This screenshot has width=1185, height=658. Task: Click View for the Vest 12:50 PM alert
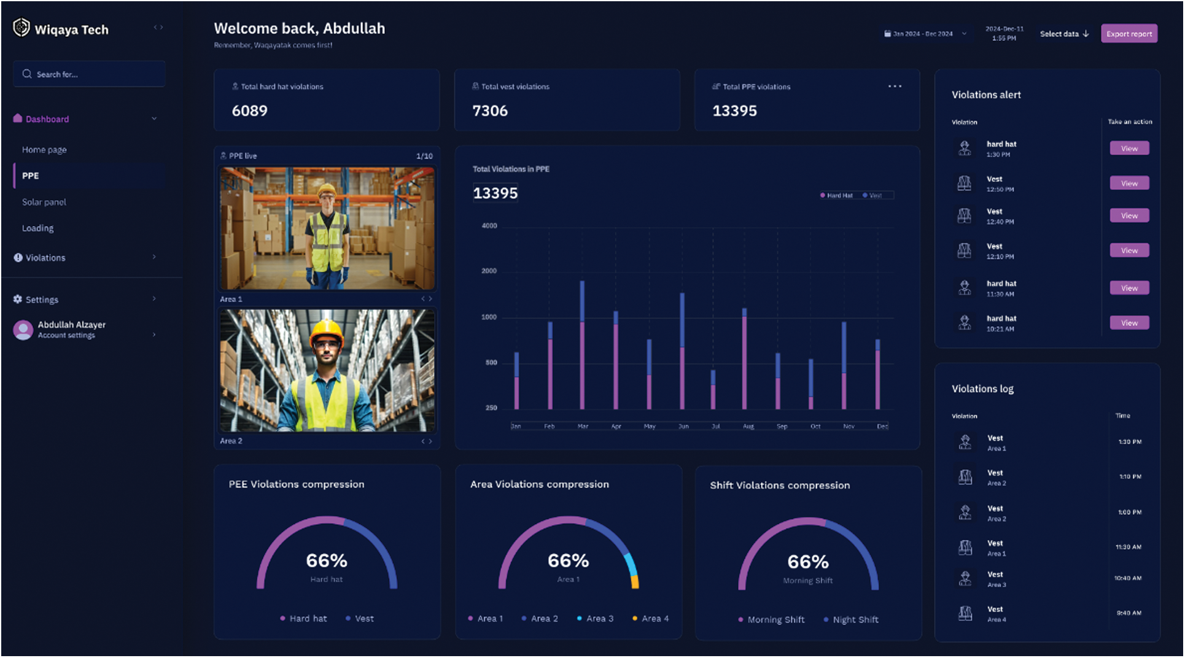[1129, 184]
